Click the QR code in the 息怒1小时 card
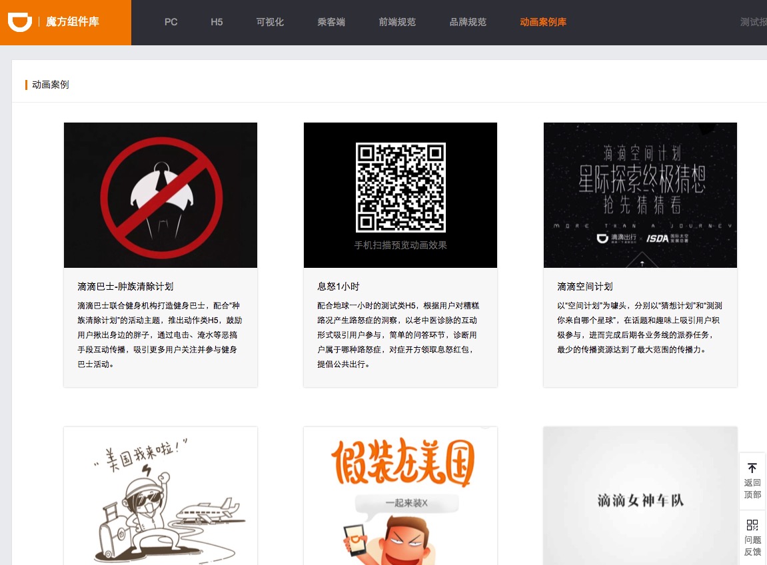 point(400,187)
